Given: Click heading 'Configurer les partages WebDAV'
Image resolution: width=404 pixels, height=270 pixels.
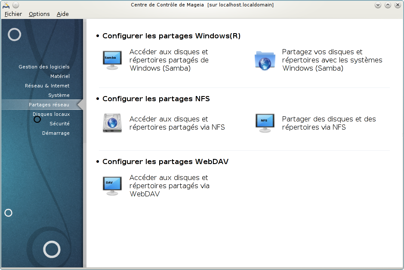Looking at the screenshot, I should [165, 161].
